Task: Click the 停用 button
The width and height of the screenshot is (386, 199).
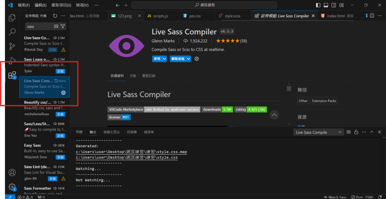Action: pyautogui.click(x=157, y=59)
